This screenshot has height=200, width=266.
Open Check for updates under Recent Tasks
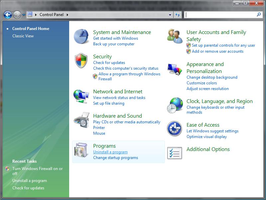point(28,188)
